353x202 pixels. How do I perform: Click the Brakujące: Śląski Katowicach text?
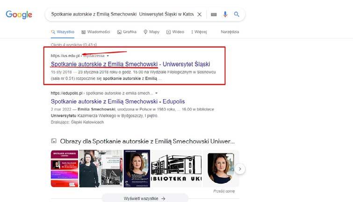coord(77,122)
